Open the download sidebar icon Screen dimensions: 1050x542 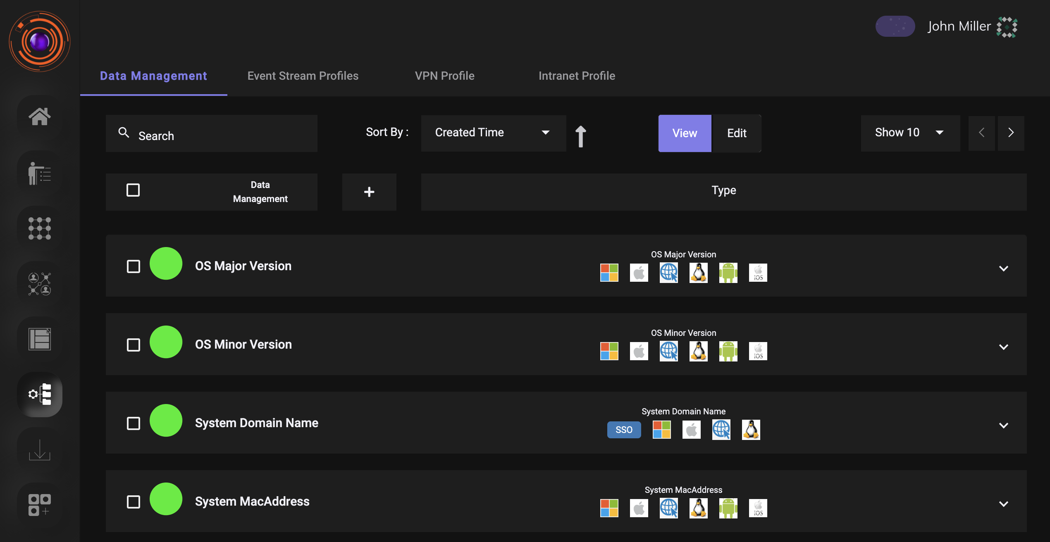click(40, 450)
